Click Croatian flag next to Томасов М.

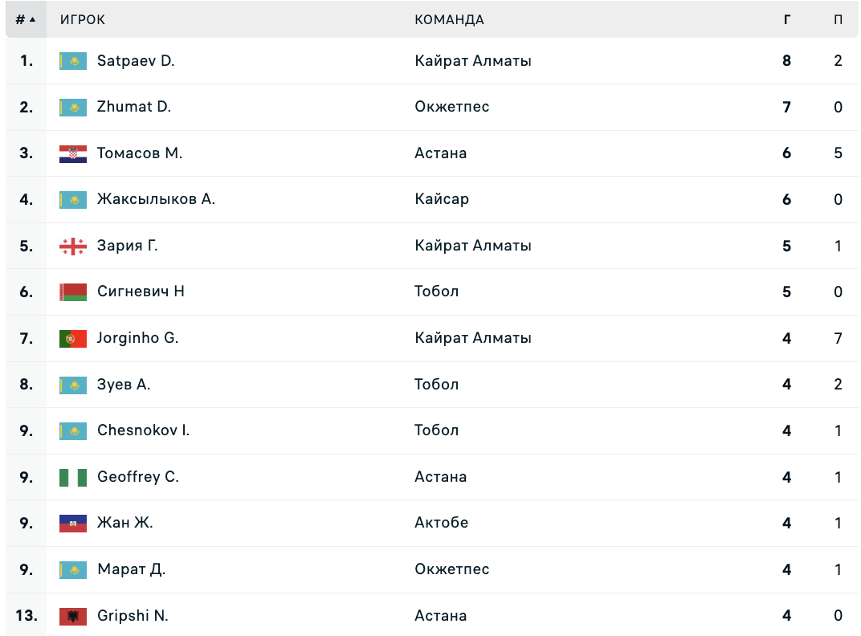click(73, 154)
